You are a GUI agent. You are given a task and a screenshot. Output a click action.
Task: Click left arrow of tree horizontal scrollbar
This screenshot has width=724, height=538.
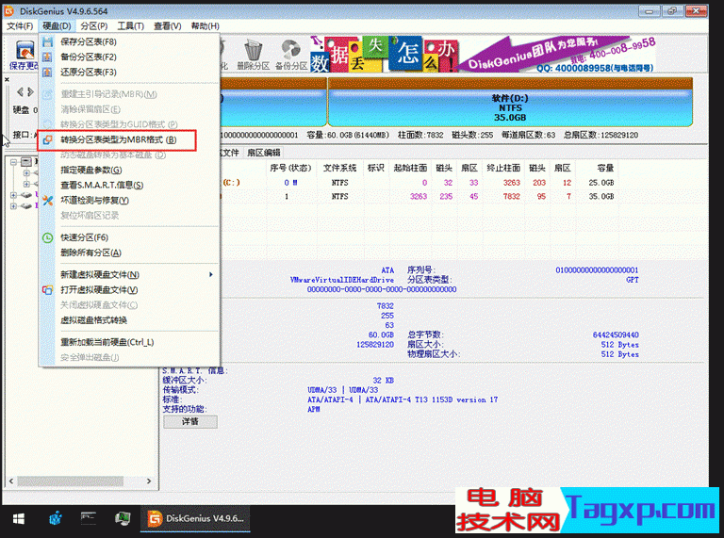(11, 481)
